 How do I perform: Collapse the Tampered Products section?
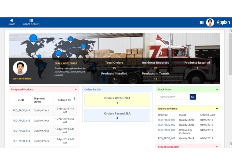click(75, 90)
